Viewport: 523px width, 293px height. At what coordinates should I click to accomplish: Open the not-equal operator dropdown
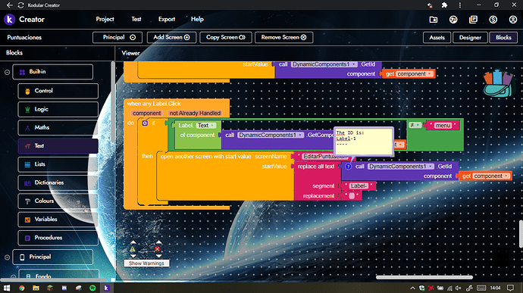click(415, 125)
